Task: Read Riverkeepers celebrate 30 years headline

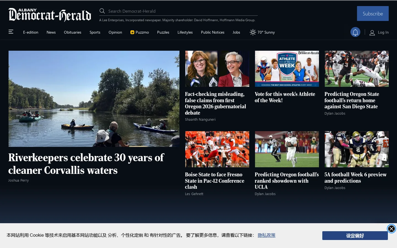Action: 86,164
